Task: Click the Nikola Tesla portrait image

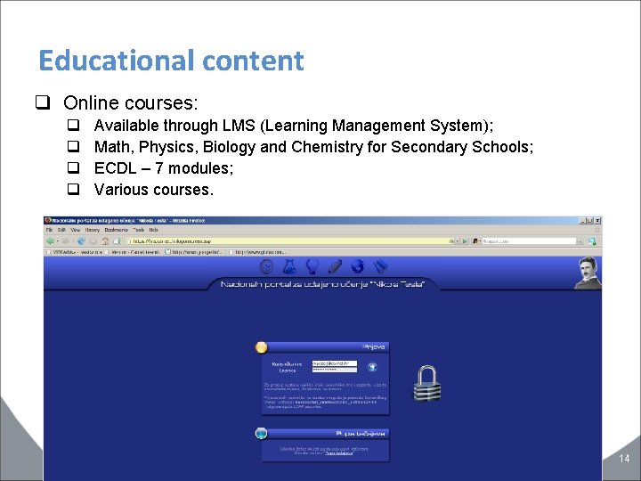Action: click(588, 273)
